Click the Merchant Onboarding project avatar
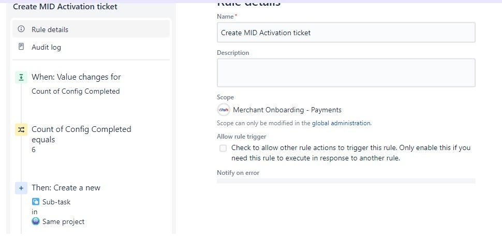This screenshot has height=238, width=502. (x=224, y=110)
